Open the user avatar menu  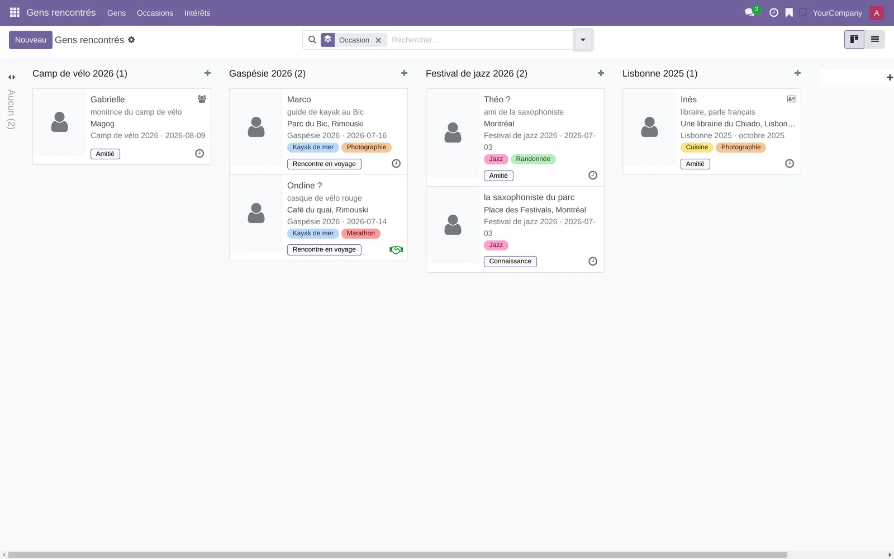click(x=876, y=13)
